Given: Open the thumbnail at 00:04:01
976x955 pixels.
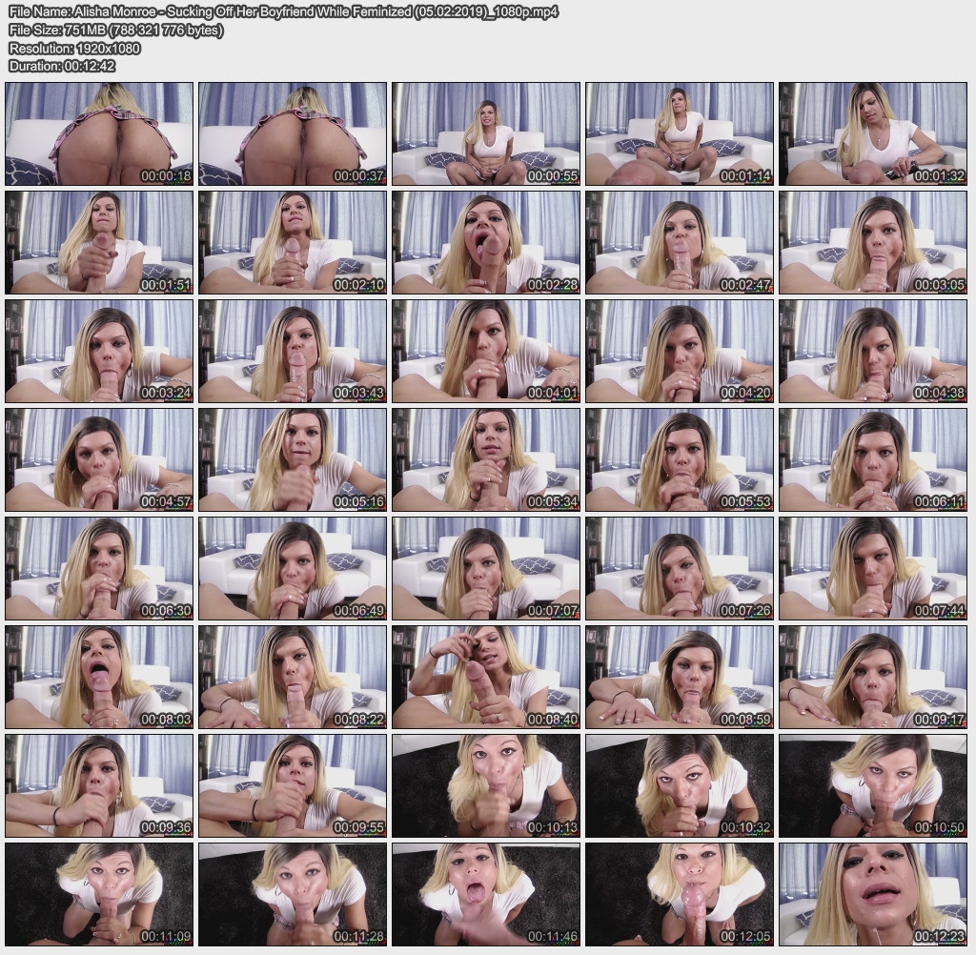Looking at the screenshot, I should [485, 351].
